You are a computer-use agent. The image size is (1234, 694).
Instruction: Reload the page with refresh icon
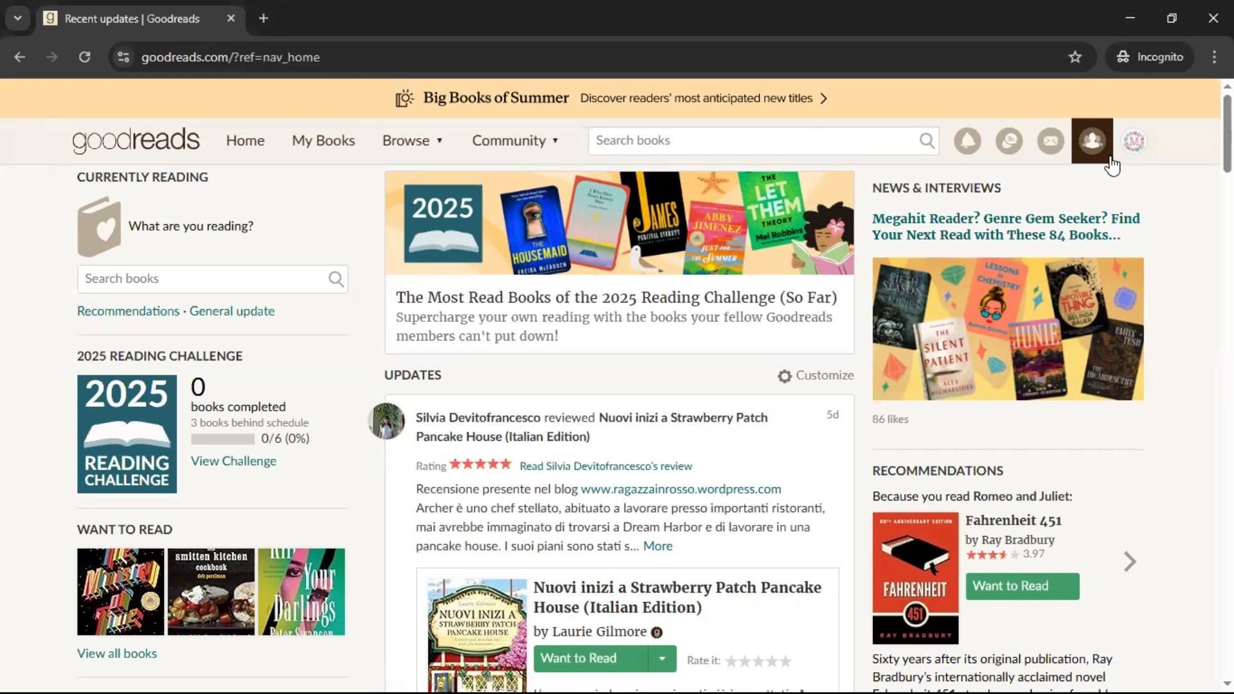[84, 57]
